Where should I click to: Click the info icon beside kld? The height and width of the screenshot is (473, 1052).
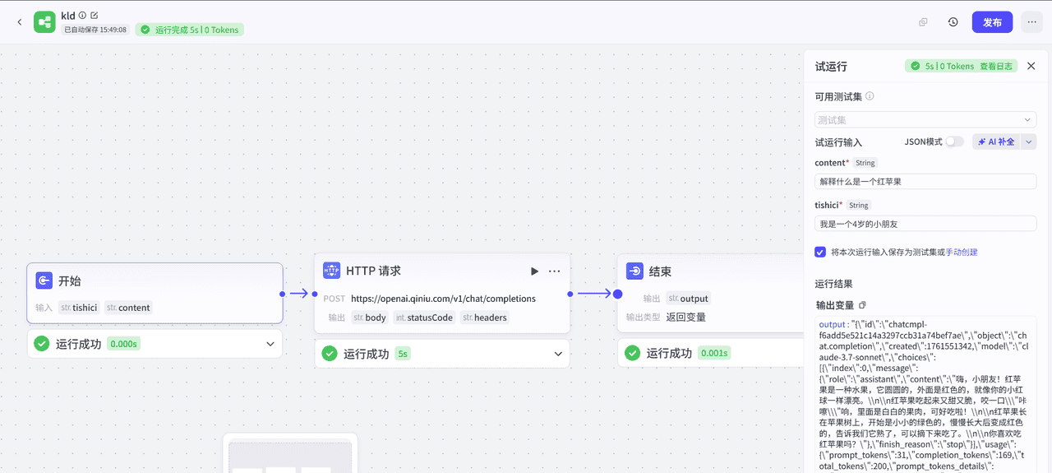(82, 16)
